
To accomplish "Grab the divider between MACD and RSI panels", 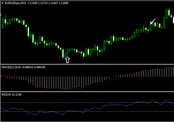I will pyautogui.click(x=87, y=92).
